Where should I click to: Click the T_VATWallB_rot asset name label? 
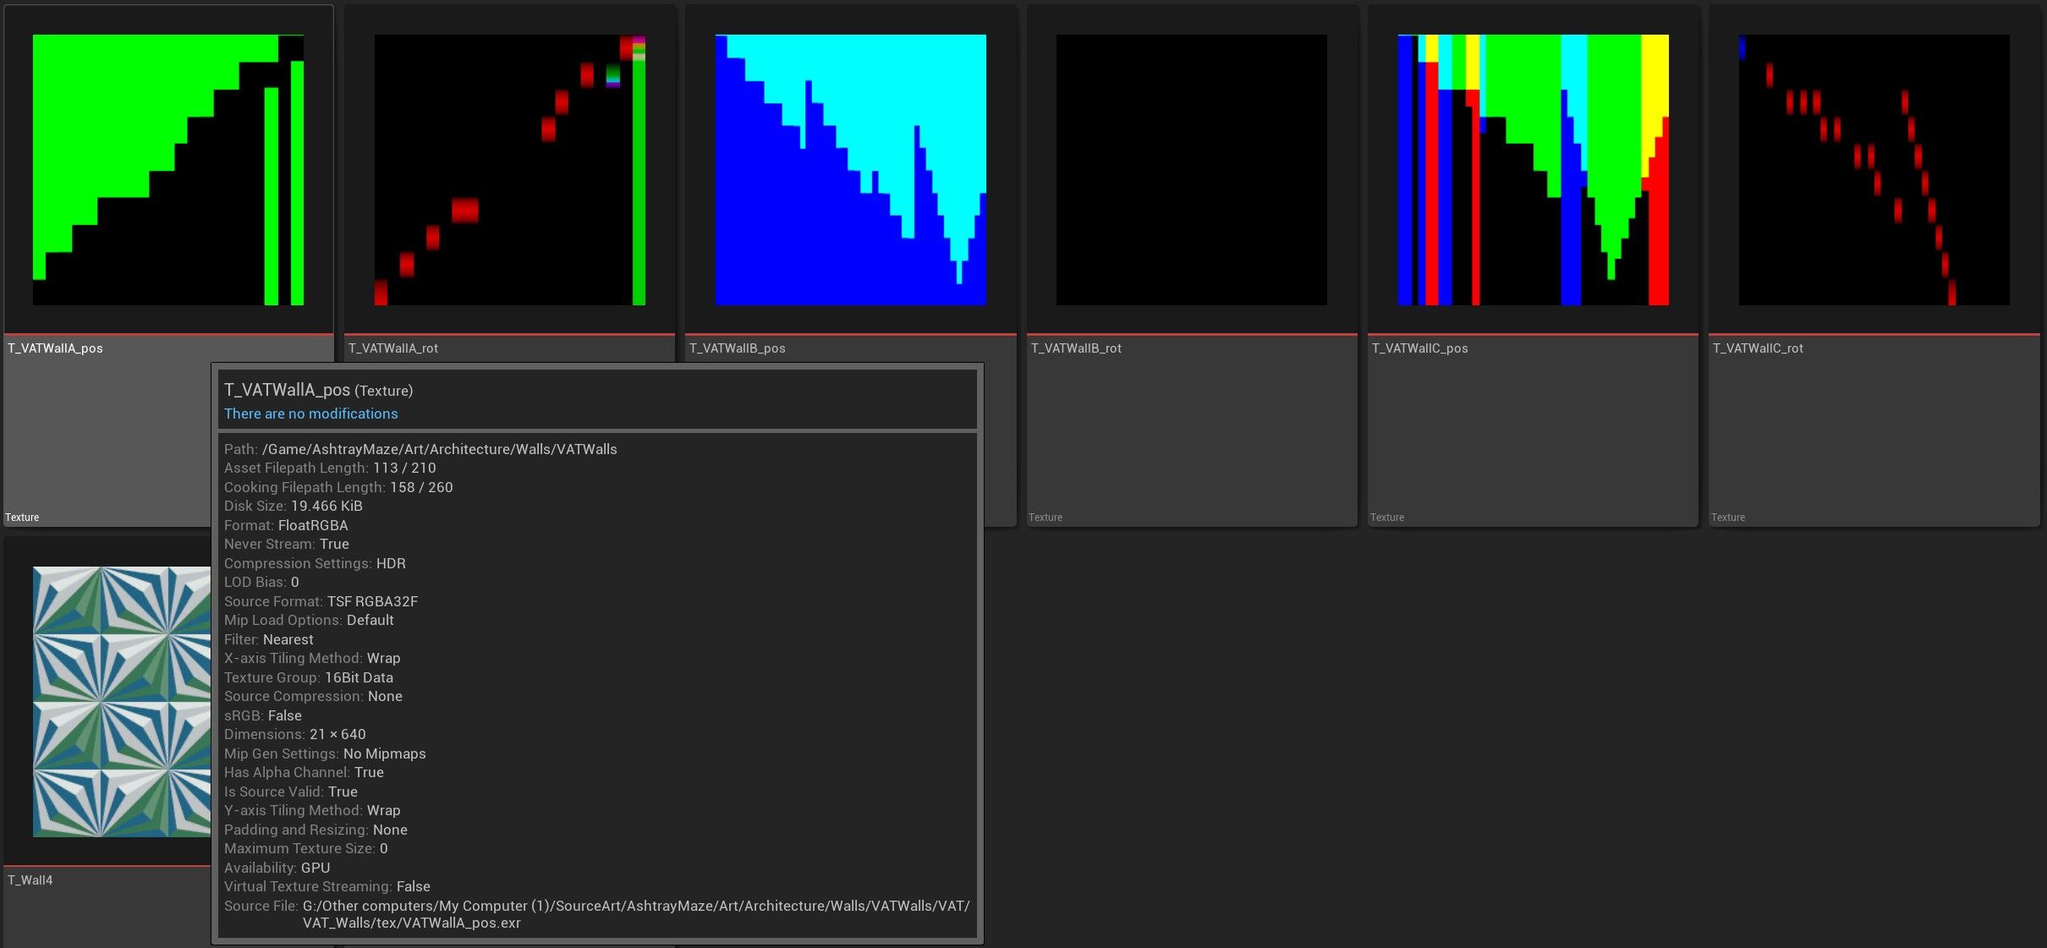1076,348
